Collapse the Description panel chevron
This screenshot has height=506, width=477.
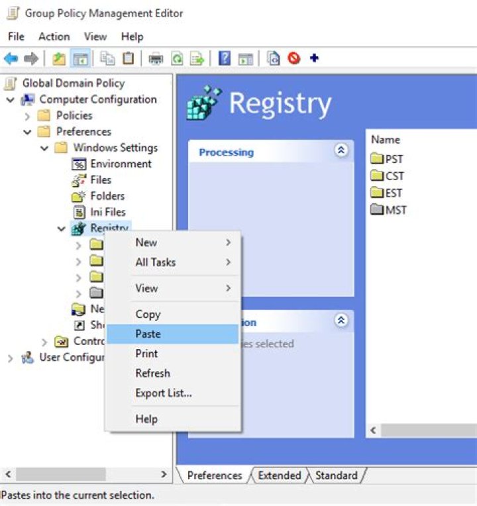point(341,321)
